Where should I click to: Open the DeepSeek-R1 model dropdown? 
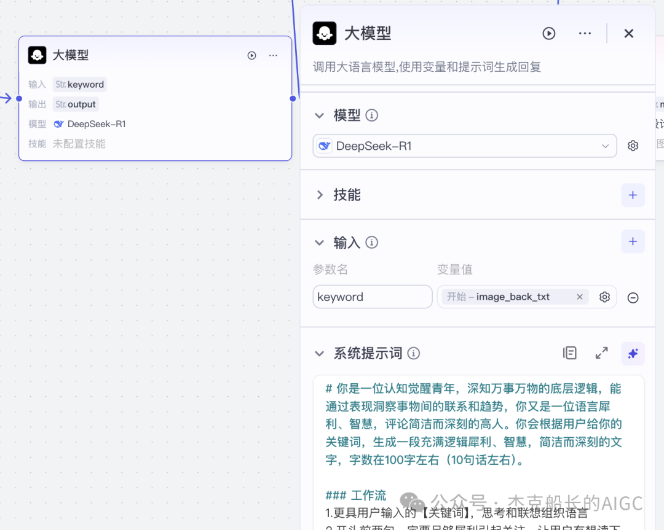465,146
